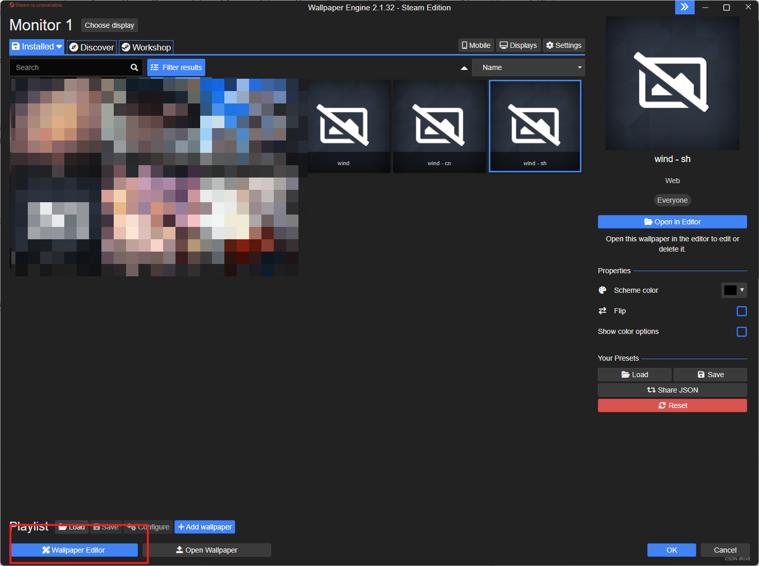Screen dimensions: 759x566
Task: Configure the playlist
Action: (148, 527)
